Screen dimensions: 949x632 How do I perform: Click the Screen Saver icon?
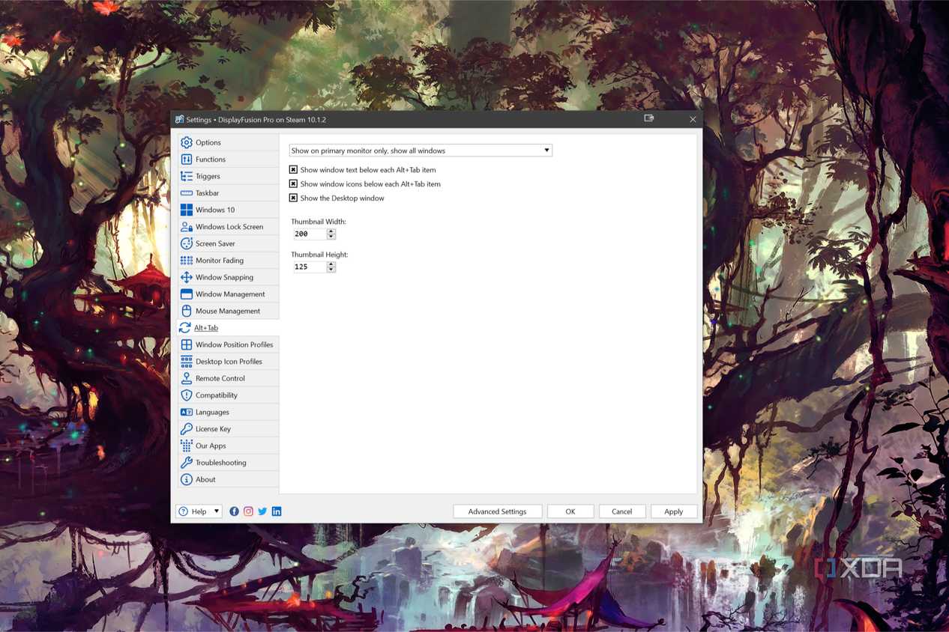pos(187,243)
